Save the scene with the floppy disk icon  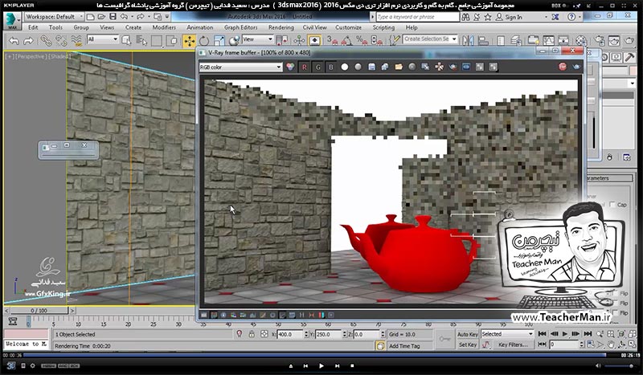pos(113,17)
